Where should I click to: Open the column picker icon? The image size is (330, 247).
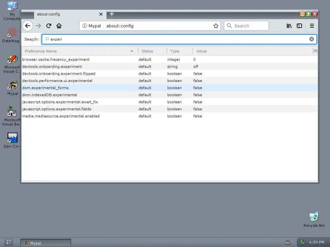click(x=315, y=51)
